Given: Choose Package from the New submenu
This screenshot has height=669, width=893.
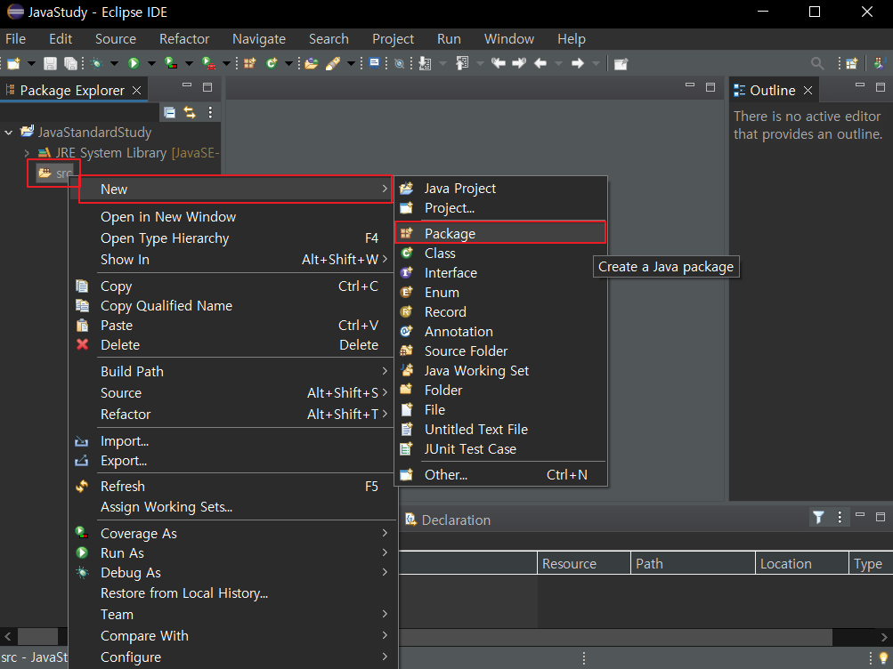Looking at the screenshot, I should [499, 233].
